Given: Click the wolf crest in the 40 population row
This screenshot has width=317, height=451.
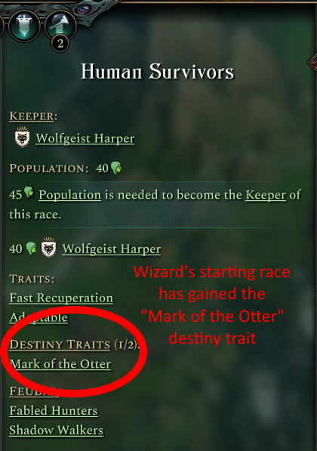Looking at the screenshot, I should coord(48,248).
